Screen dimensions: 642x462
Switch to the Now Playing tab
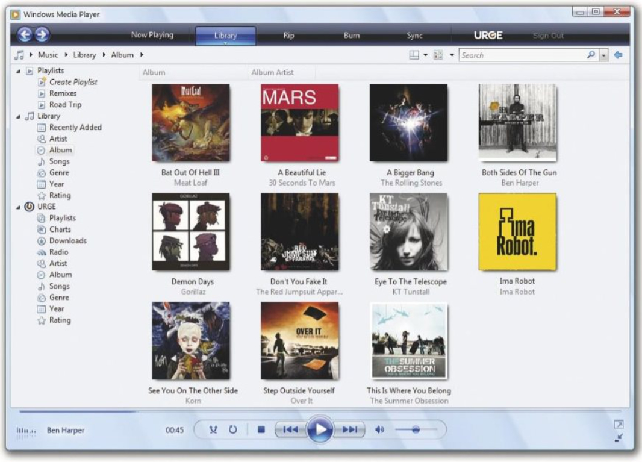(152, 35)
